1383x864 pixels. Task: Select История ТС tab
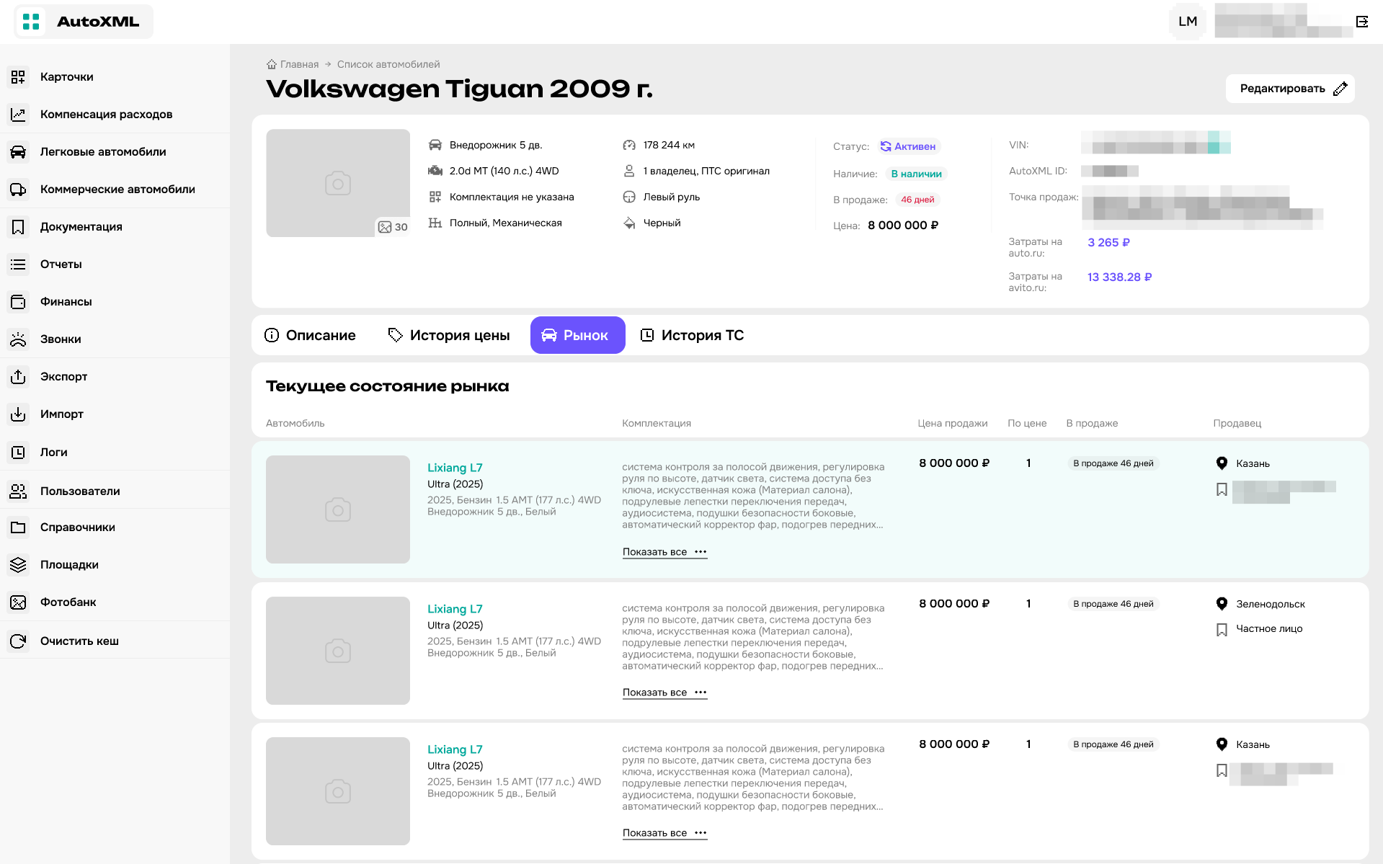pos(692,335)
